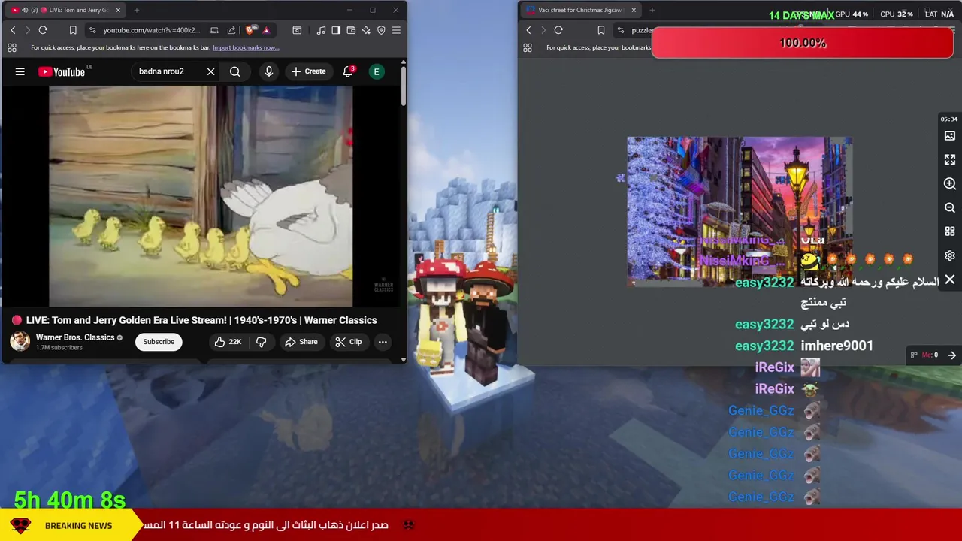Click the Vaci street puzzle image
This screenshot has width=962, height=541.
coord(740,211)
